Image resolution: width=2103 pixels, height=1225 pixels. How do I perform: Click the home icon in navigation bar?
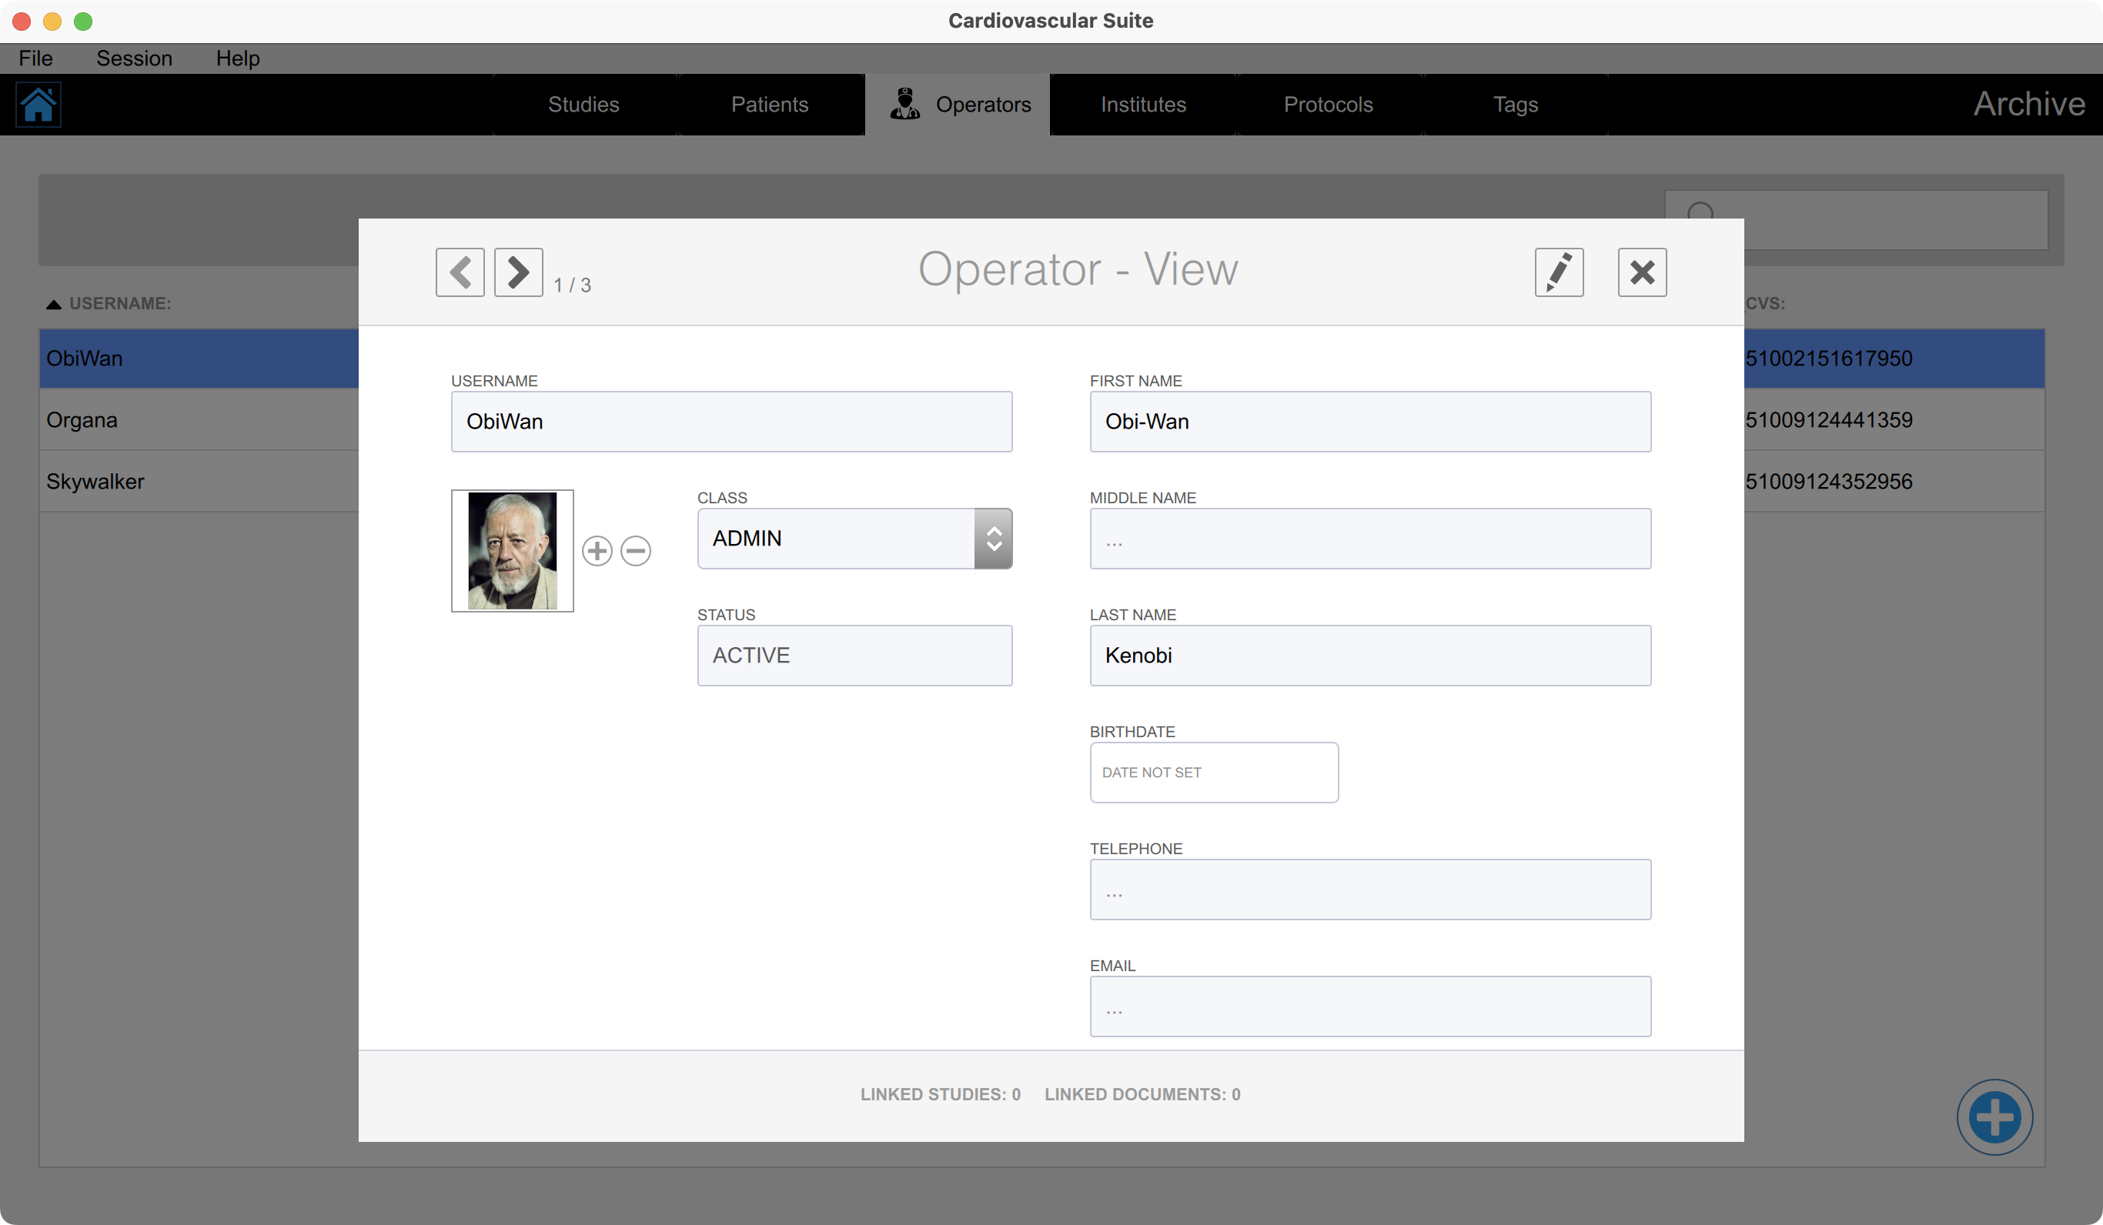38,103
